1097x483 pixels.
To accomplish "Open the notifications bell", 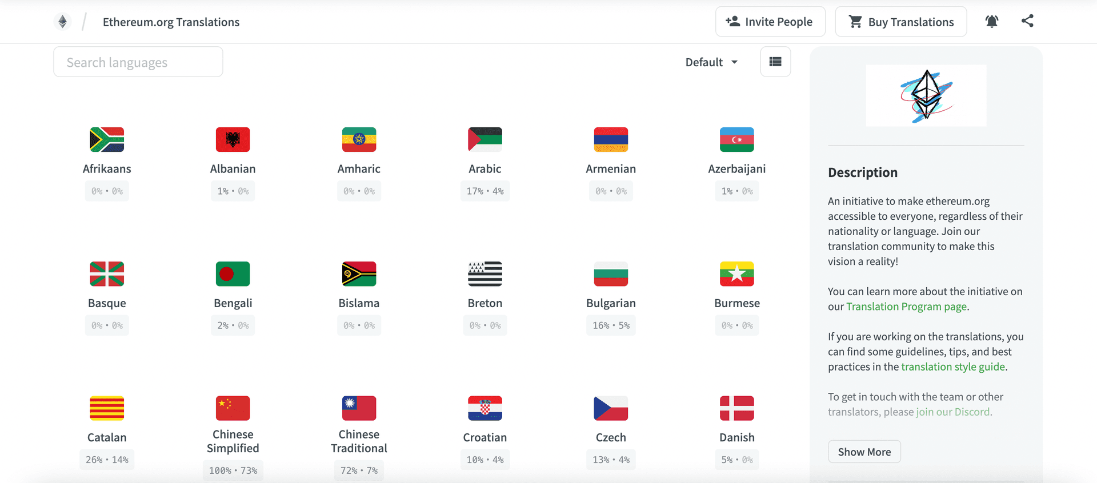I will (x=991, y=21).
